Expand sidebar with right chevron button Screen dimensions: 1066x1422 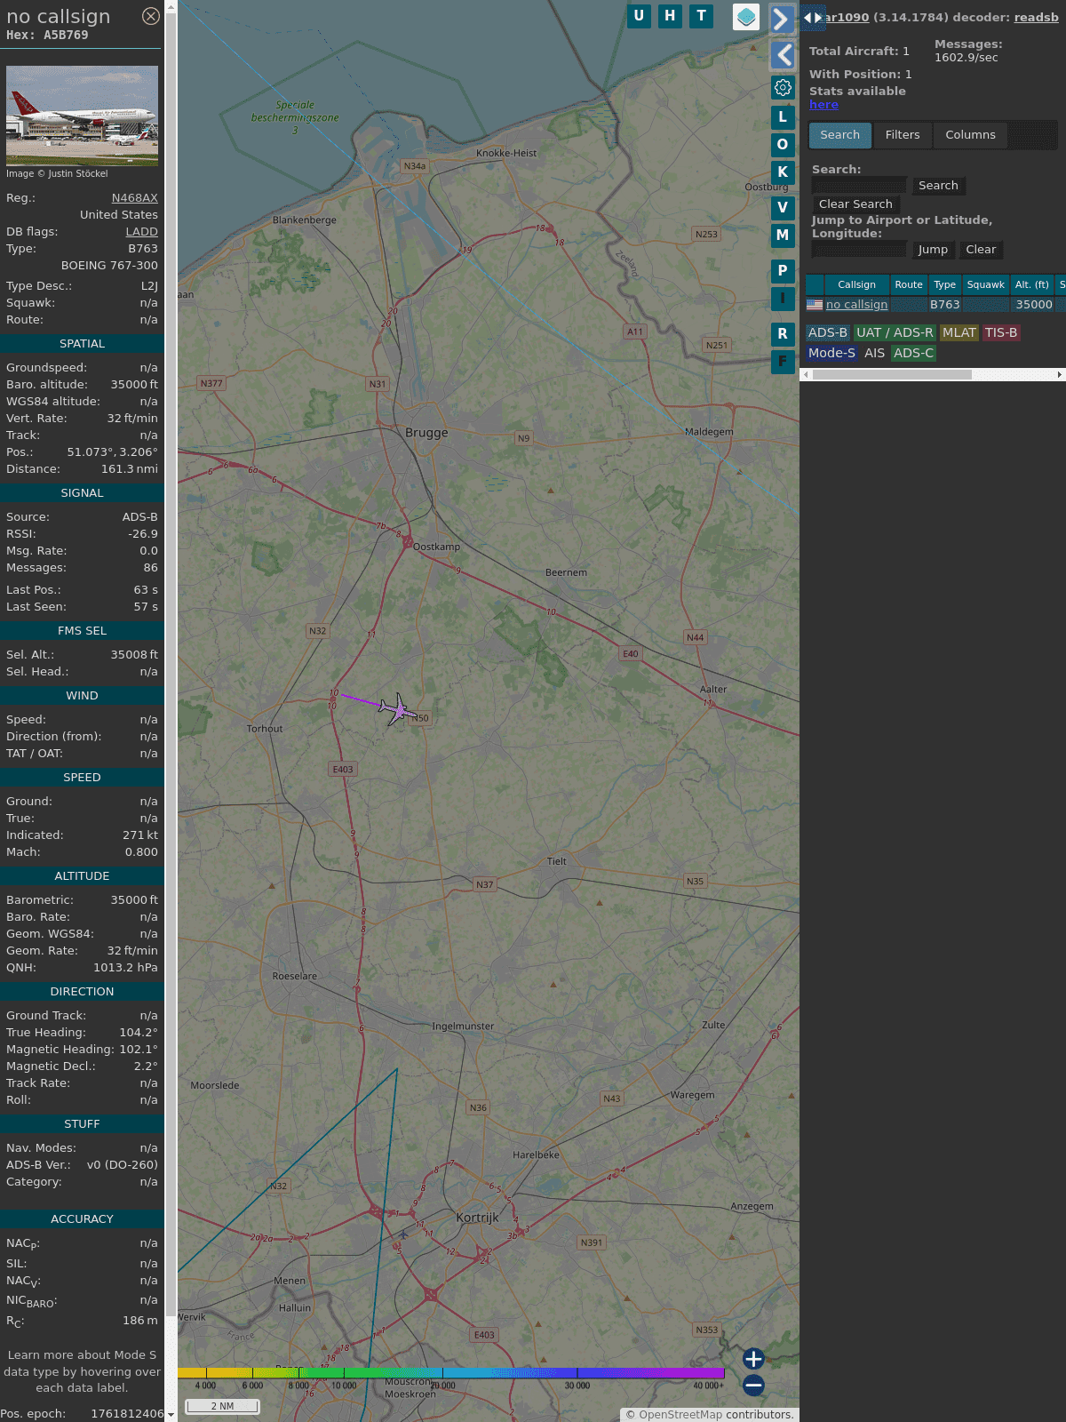click(x=781, y=19)
